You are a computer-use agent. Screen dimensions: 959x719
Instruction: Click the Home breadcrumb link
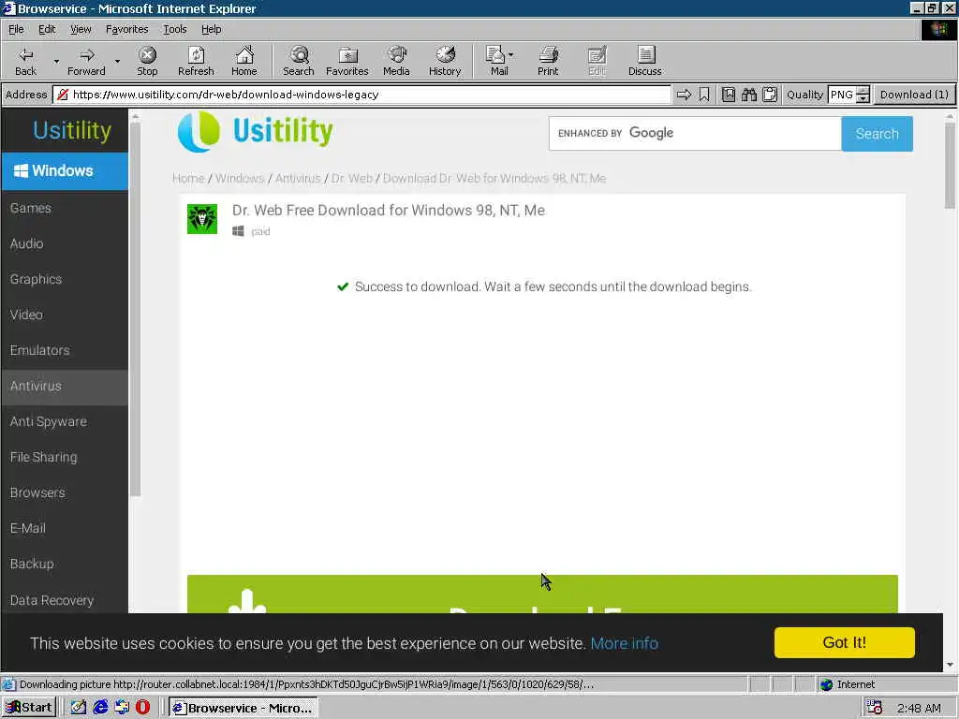[188, 178]
